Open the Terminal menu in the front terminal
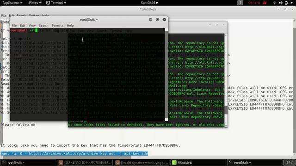Viewport: 296px width, 166px height. (x=57, y=26)
